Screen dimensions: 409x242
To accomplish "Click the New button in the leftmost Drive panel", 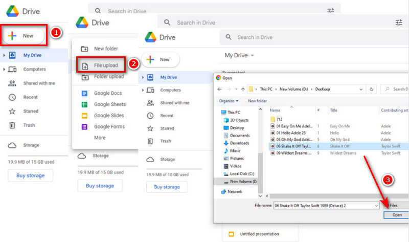I will pos(24,35).
